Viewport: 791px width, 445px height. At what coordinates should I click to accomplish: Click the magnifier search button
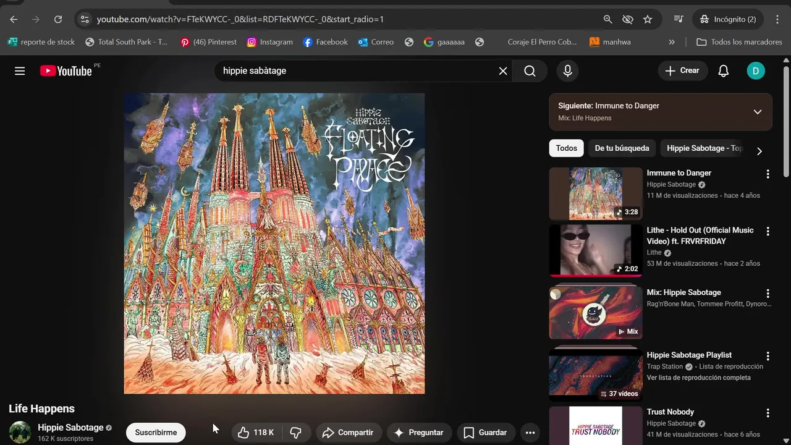pos(530,71)
